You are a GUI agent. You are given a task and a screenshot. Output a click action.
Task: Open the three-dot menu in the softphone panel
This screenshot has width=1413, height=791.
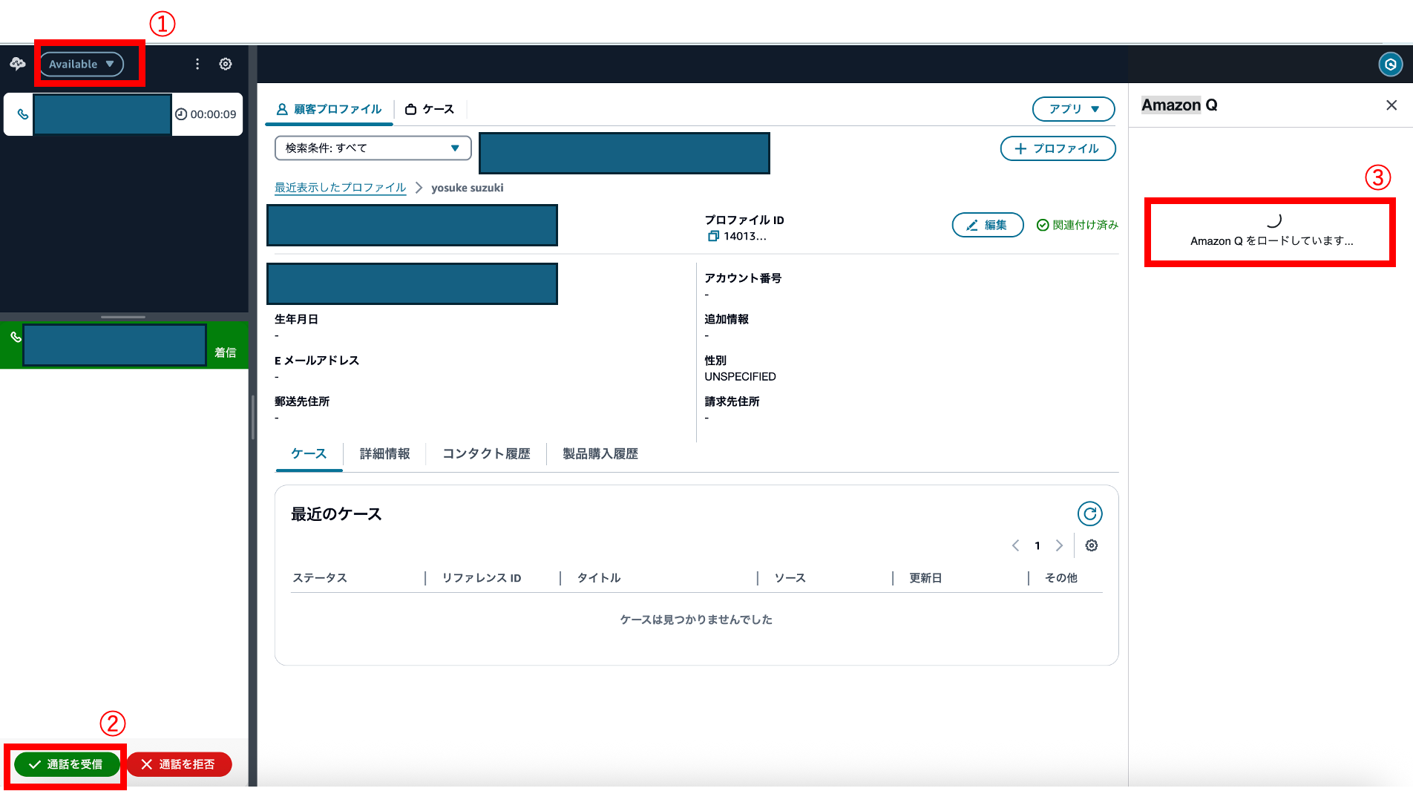tap(197, 64)
